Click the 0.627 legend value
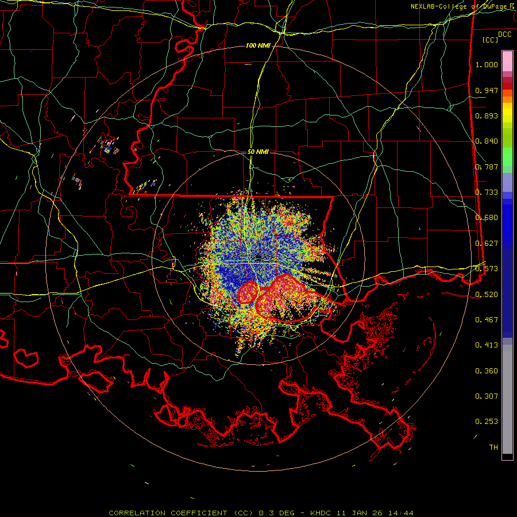This screenshot has width=517, height=517. (x=487, y=244)
